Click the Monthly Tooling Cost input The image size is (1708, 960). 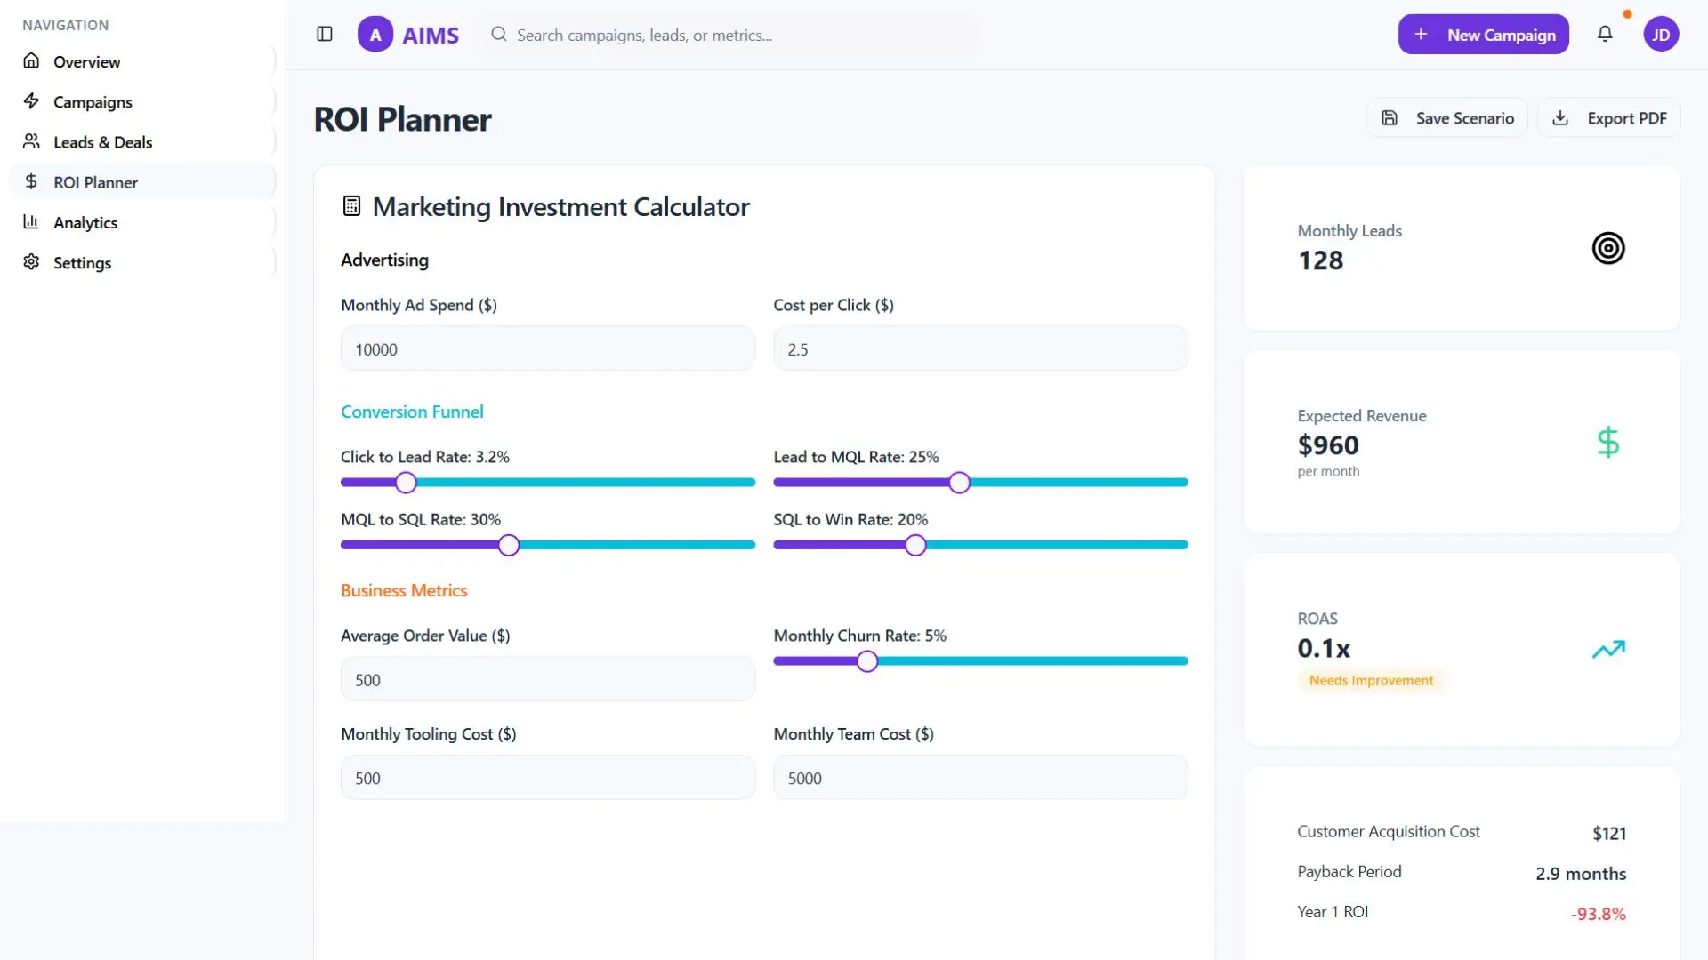coord(548,778)
